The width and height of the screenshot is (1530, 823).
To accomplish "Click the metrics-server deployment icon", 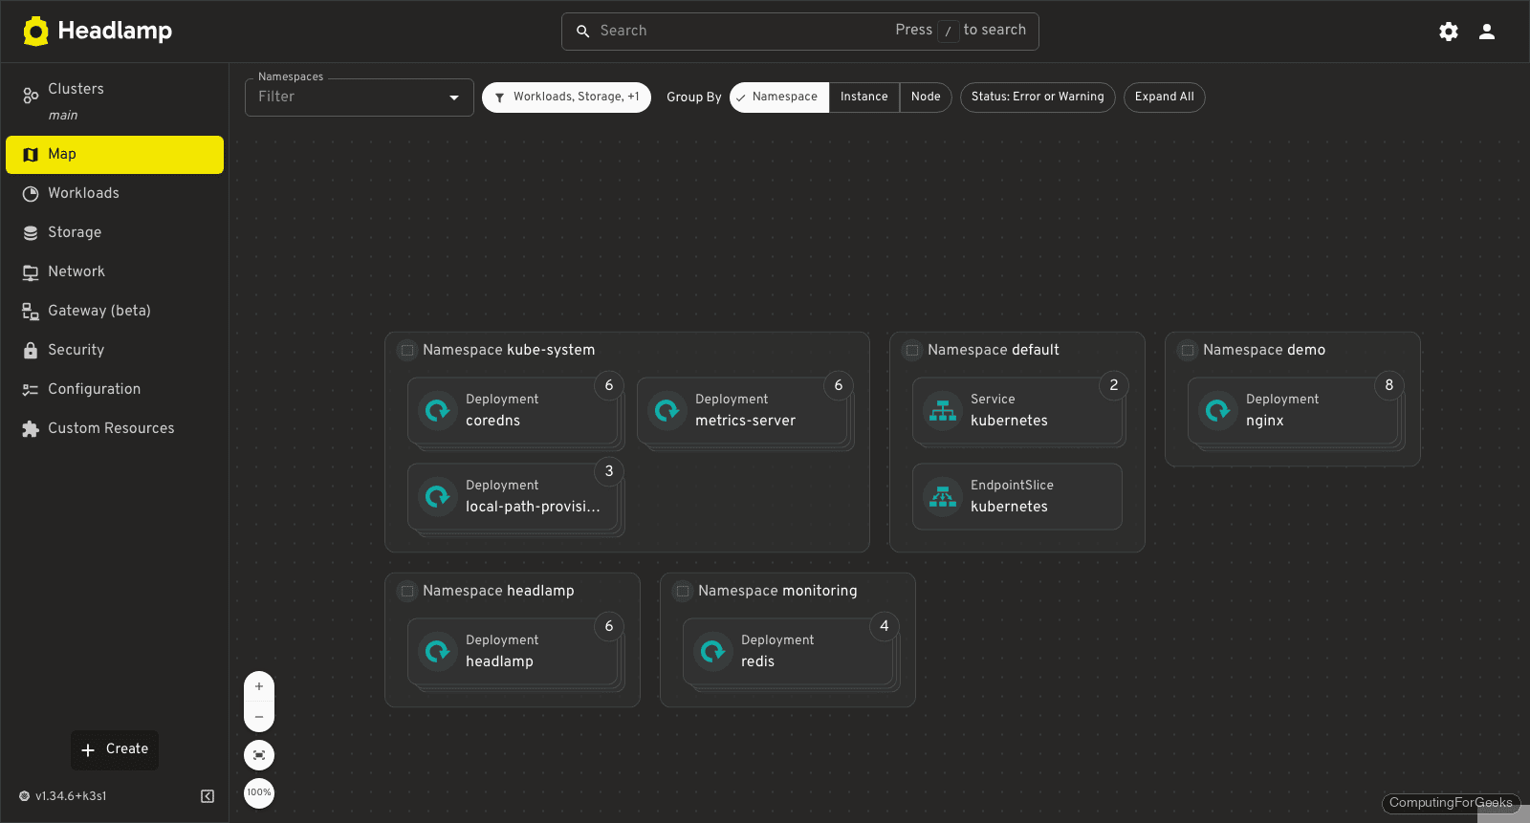I will 667,411.
